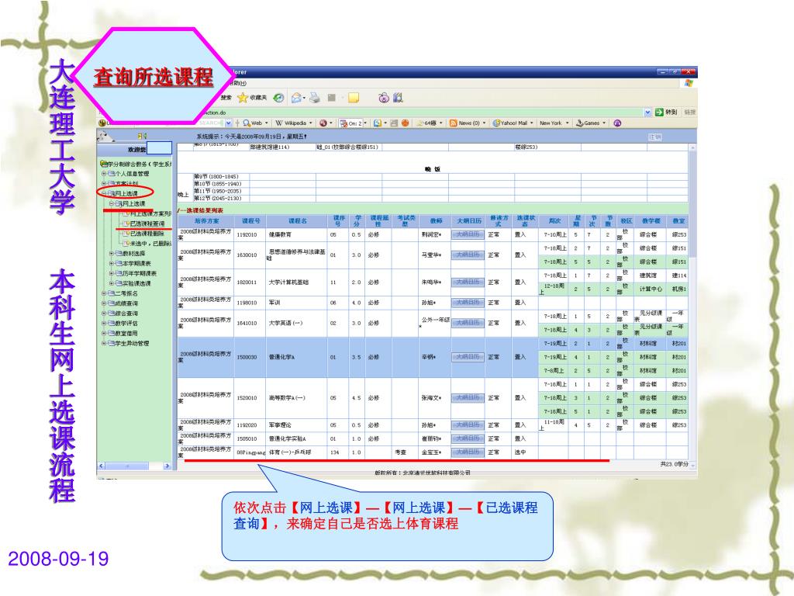Click the 注销 logout button

[x=654, y=137]
